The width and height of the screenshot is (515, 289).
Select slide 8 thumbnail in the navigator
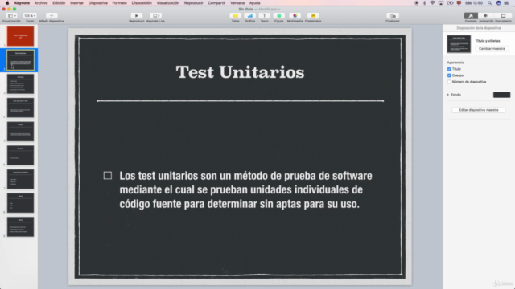coord(20,203)
